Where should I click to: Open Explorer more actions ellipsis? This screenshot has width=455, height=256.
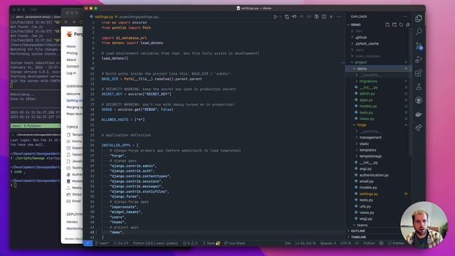pos(406,17)
